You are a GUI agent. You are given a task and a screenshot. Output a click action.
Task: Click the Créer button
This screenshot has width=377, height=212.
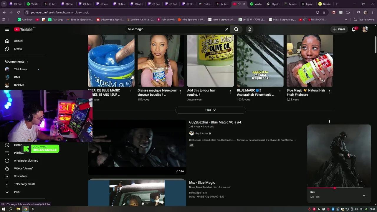(339, 29)
